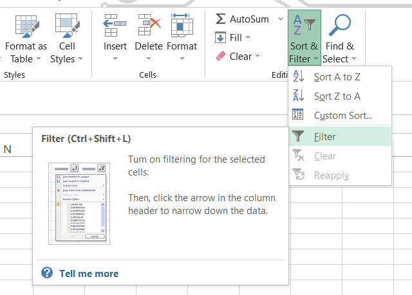Choose Sort A to Z

coord(337,76)
